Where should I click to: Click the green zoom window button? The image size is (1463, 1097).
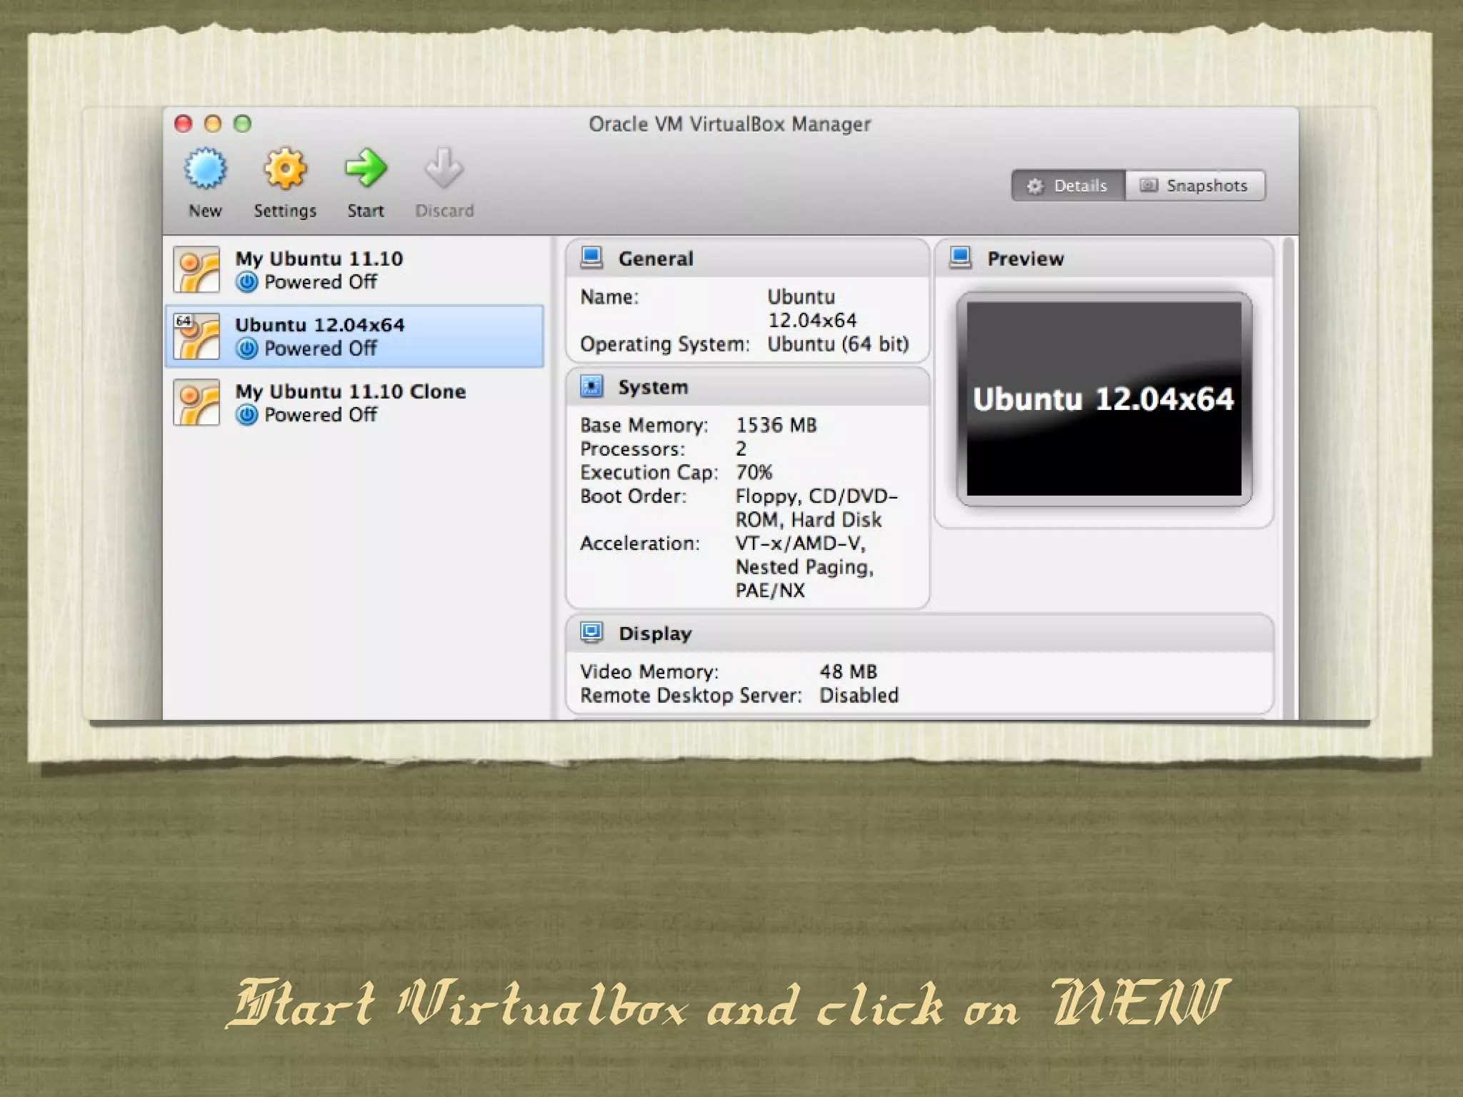243,124
